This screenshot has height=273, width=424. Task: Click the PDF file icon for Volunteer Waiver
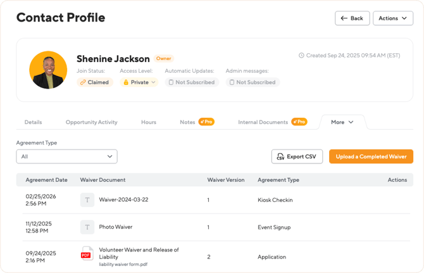coord(87,253)
